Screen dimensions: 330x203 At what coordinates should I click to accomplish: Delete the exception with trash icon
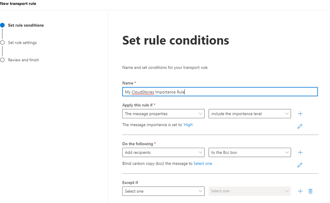(x=310, y=191)
